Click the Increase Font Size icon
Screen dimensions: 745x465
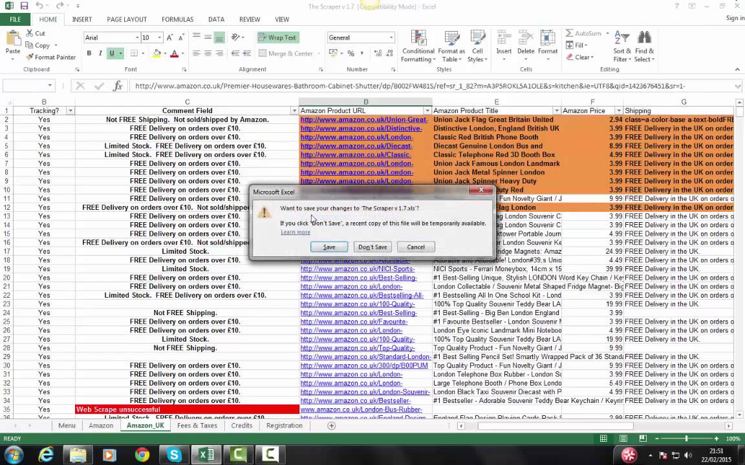tap(169, 37)
